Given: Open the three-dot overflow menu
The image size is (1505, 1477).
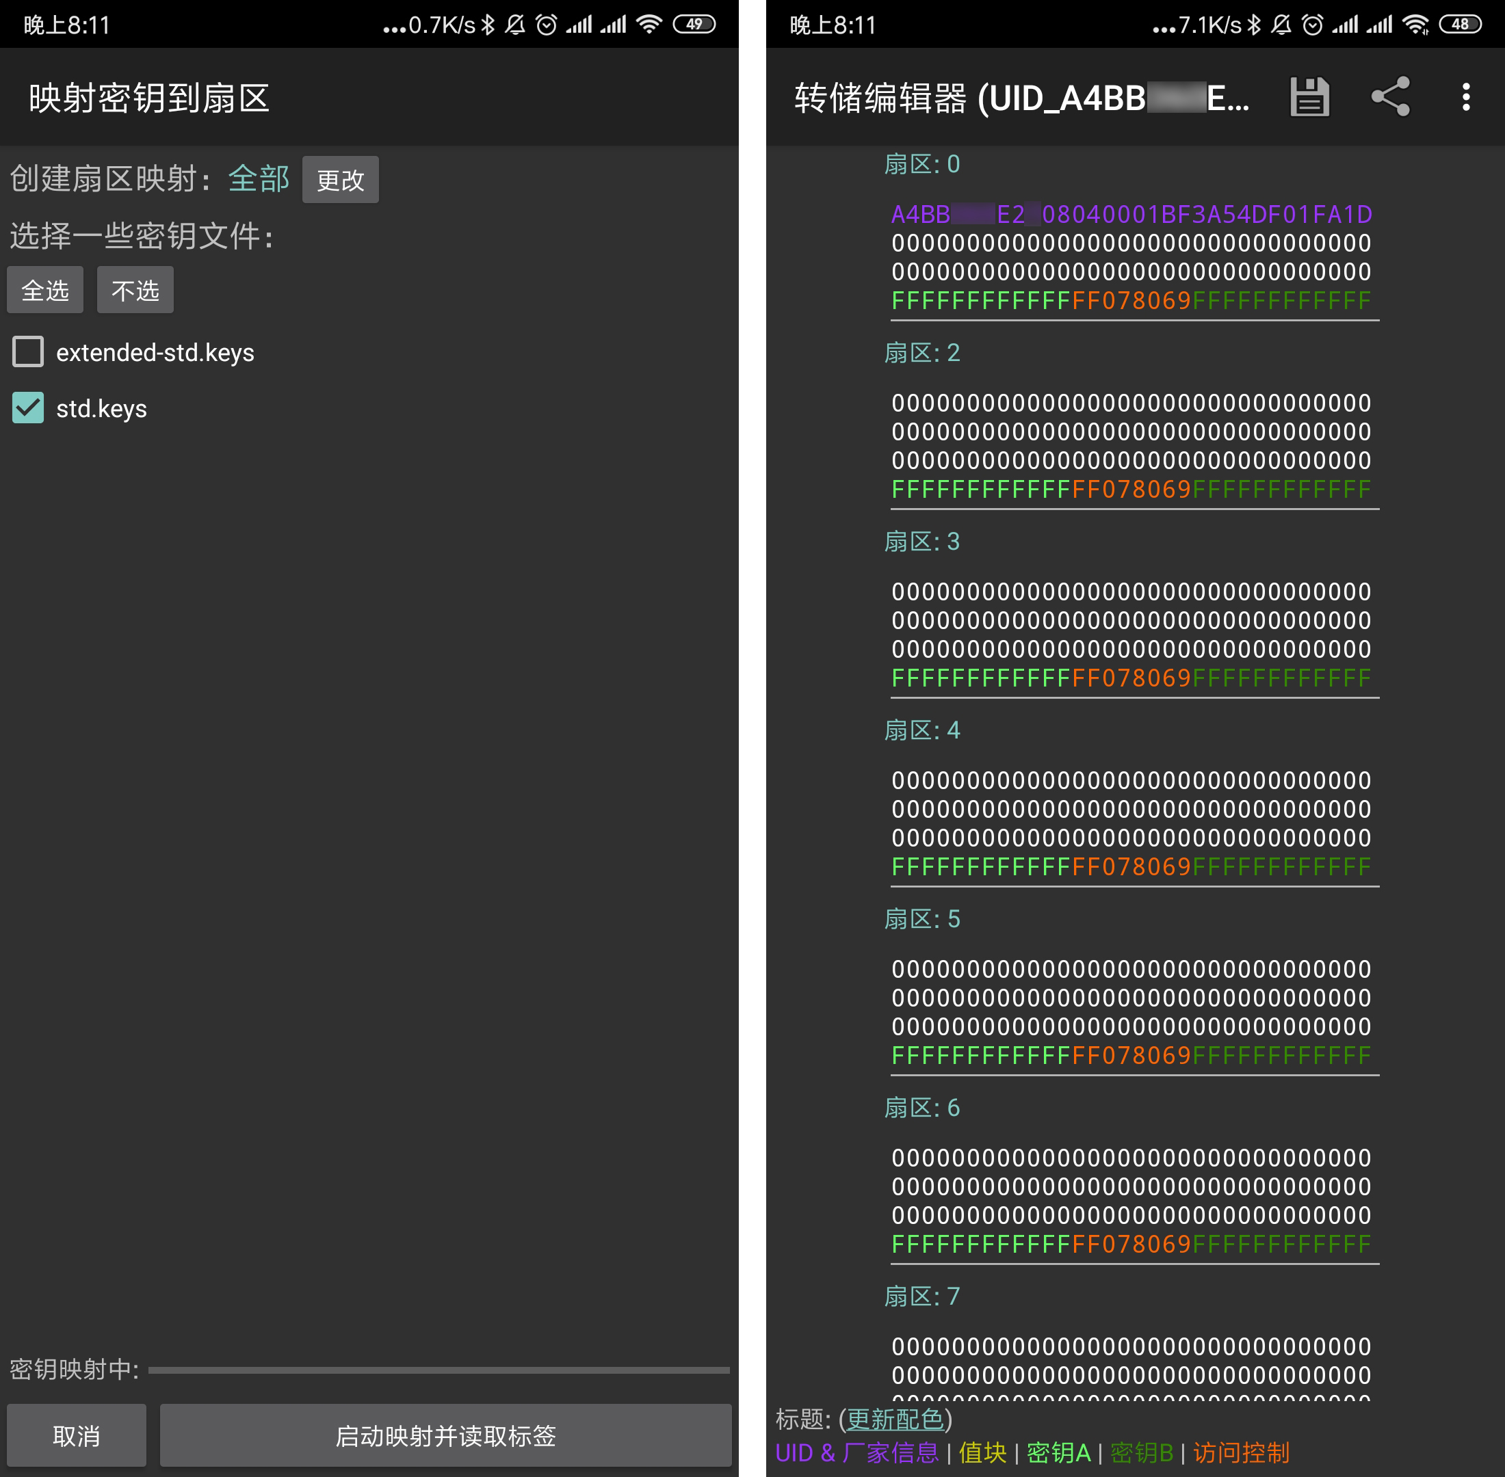Looking at the screenshot, I should point(1465,98).
